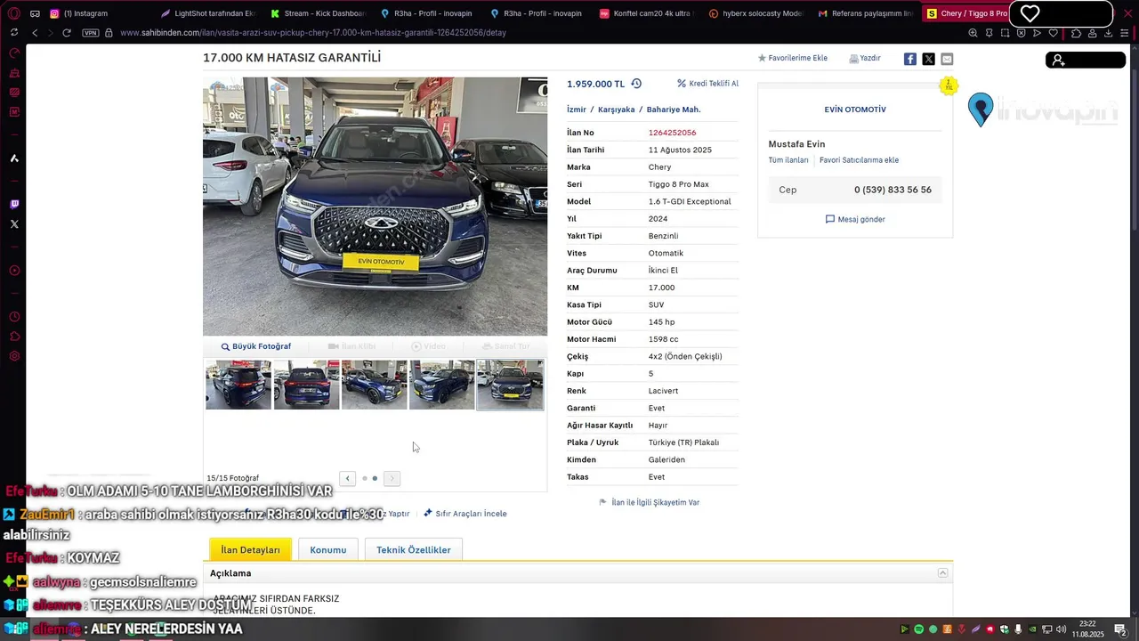Click the disabled next thumbnail page arrow

[x=392, y=478]
